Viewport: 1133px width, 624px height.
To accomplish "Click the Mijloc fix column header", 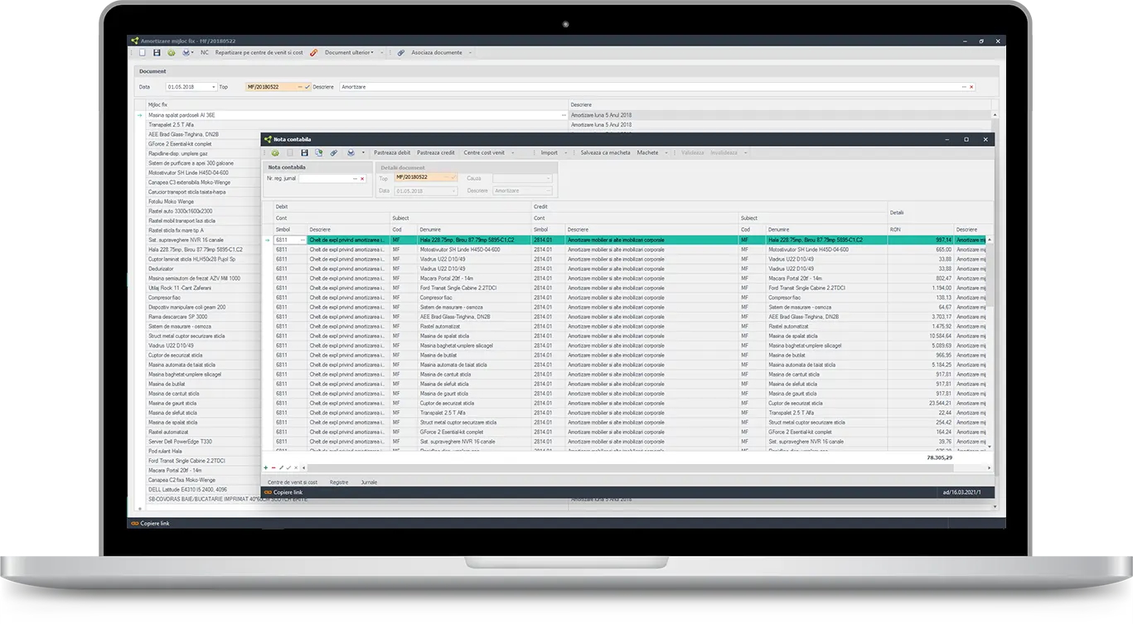I will tap(356, 104).
